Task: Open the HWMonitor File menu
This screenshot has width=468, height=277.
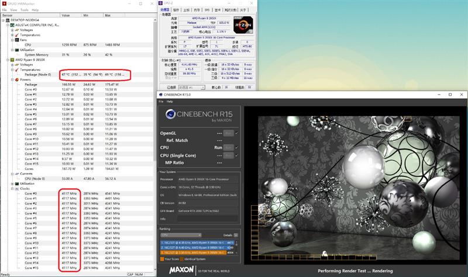Action: pos(5,10)
